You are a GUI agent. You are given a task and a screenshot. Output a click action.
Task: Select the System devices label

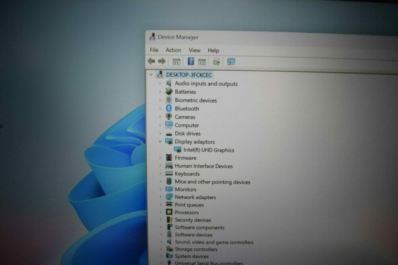192,256
